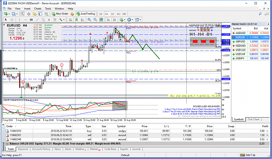This screenshot has width=272, height=159.
Task: Open the Charts menu
Action: click(x=37, y=9)
